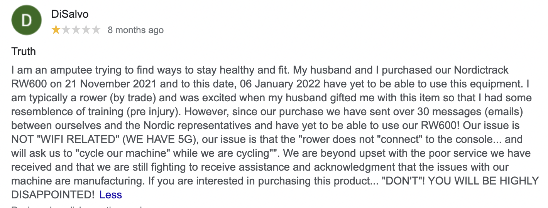The height and width of the screenshot is (208, 548).
Task: Click the review title 'Truth'
Action: point(24,51)
